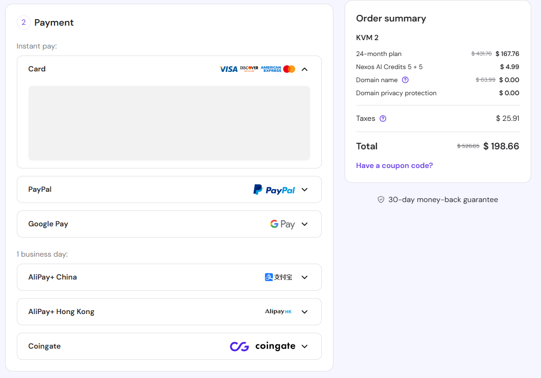Screen dimensions: 541x378
Task: Click the Mastercard logo
Action: (289, 69)
